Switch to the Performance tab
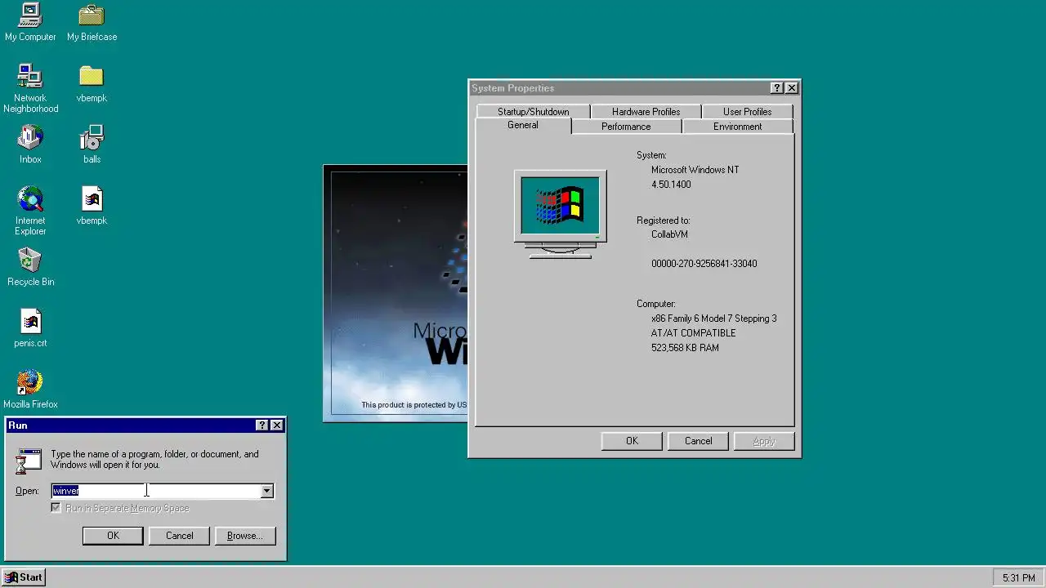1046x588 pixels. 626,127
